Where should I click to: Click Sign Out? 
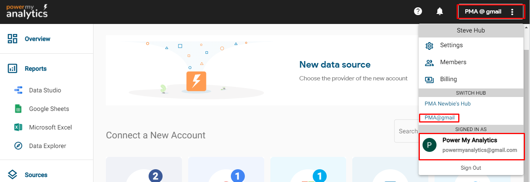(471, 168)
